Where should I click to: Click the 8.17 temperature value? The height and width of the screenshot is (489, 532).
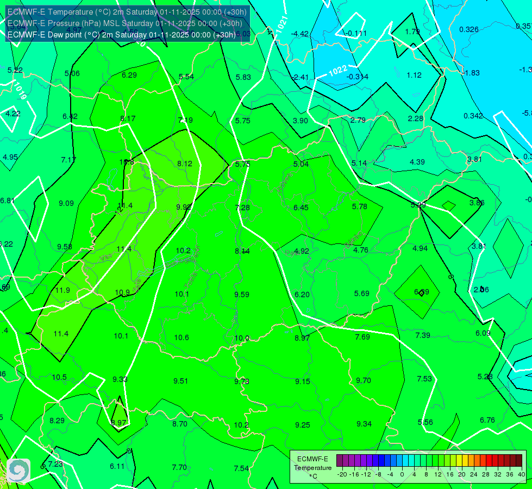pyautogui.click(x=128, y=119)
